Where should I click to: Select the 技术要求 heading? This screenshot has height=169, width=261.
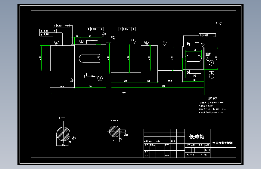[213, 98]
